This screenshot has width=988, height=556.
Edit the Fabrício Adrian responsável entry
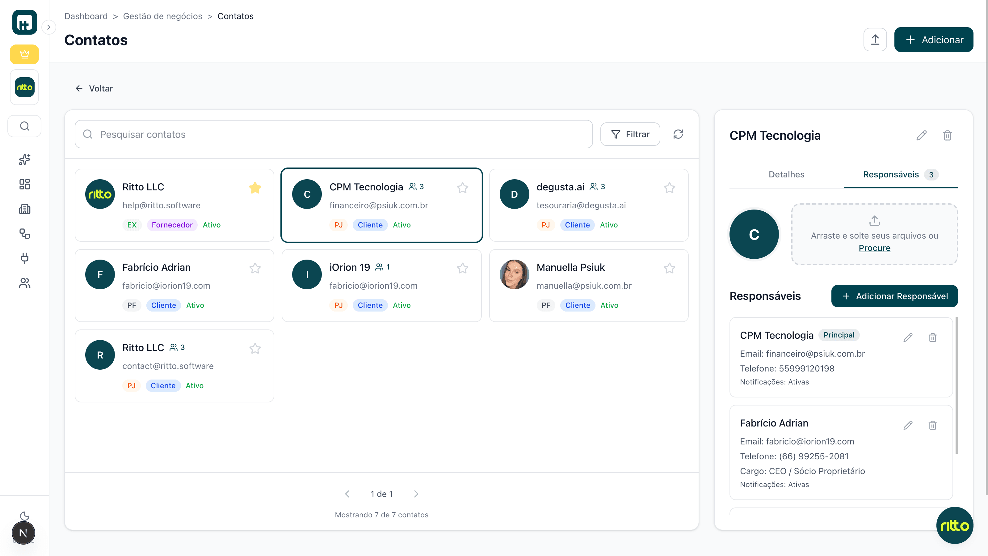click(907, 425)
